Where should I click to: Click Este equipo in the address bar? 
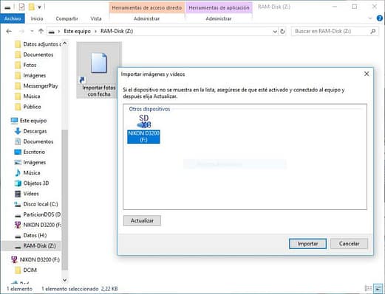[x=77, y=32]
